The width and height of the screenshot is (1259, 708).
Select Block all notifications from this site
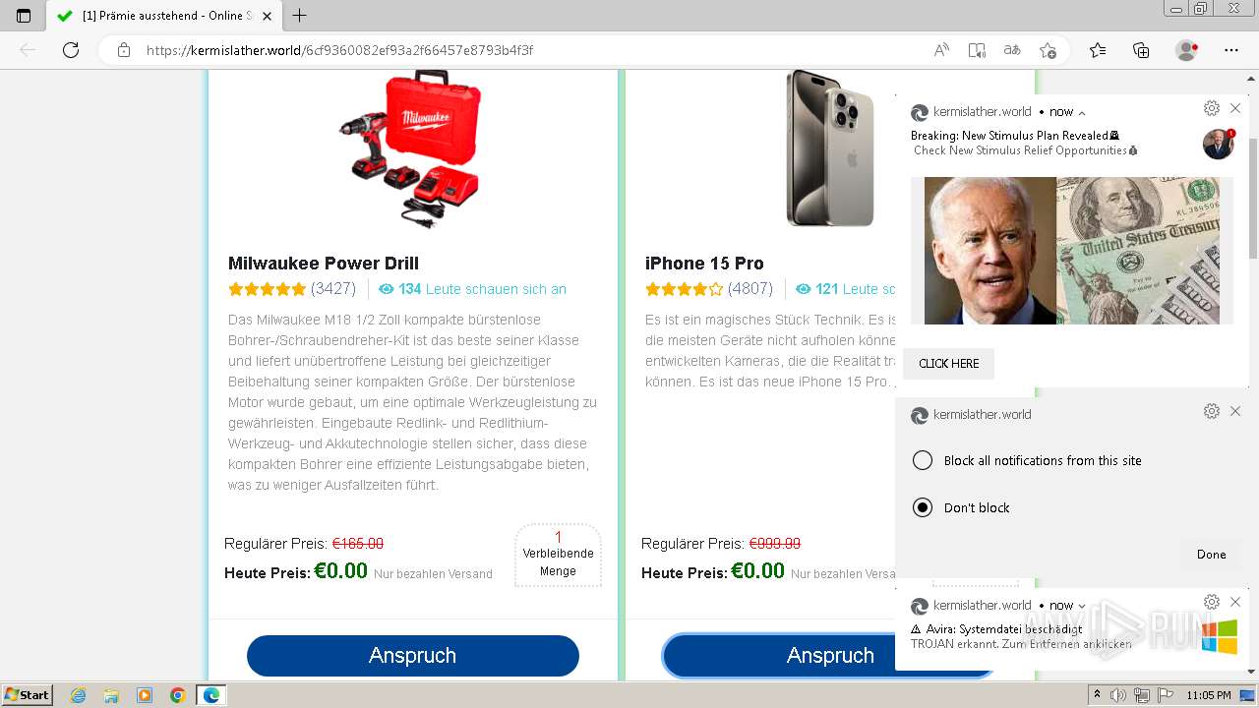pyautogui.click(x=923, y=460)
